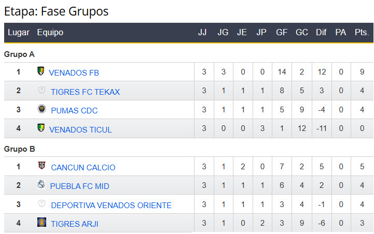The height and width of the screenshot is (234, 374).
Task: Click the DEPORTIVA VENADOS ORIENTE shield icon
Action: (42, 204)
